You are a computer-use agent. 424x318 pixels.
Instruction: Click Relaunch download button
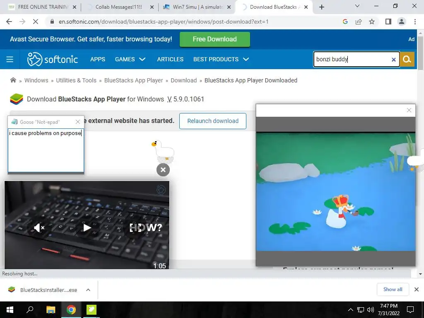coord(213,121)
